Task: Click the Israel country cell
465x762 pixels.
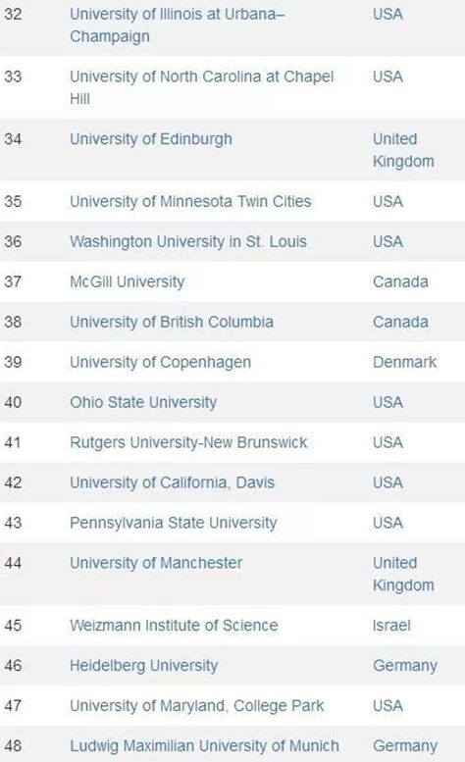Action: [x=391, y=626]
